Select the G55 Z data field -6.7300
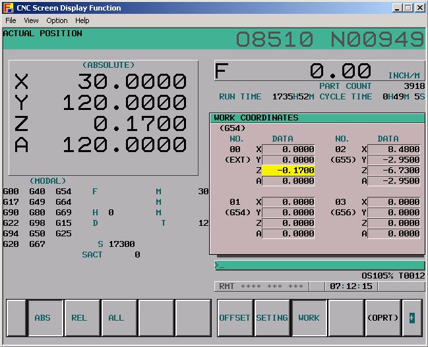Image resolution: width=428 pixels, height=347 pixels. (394, 171)
